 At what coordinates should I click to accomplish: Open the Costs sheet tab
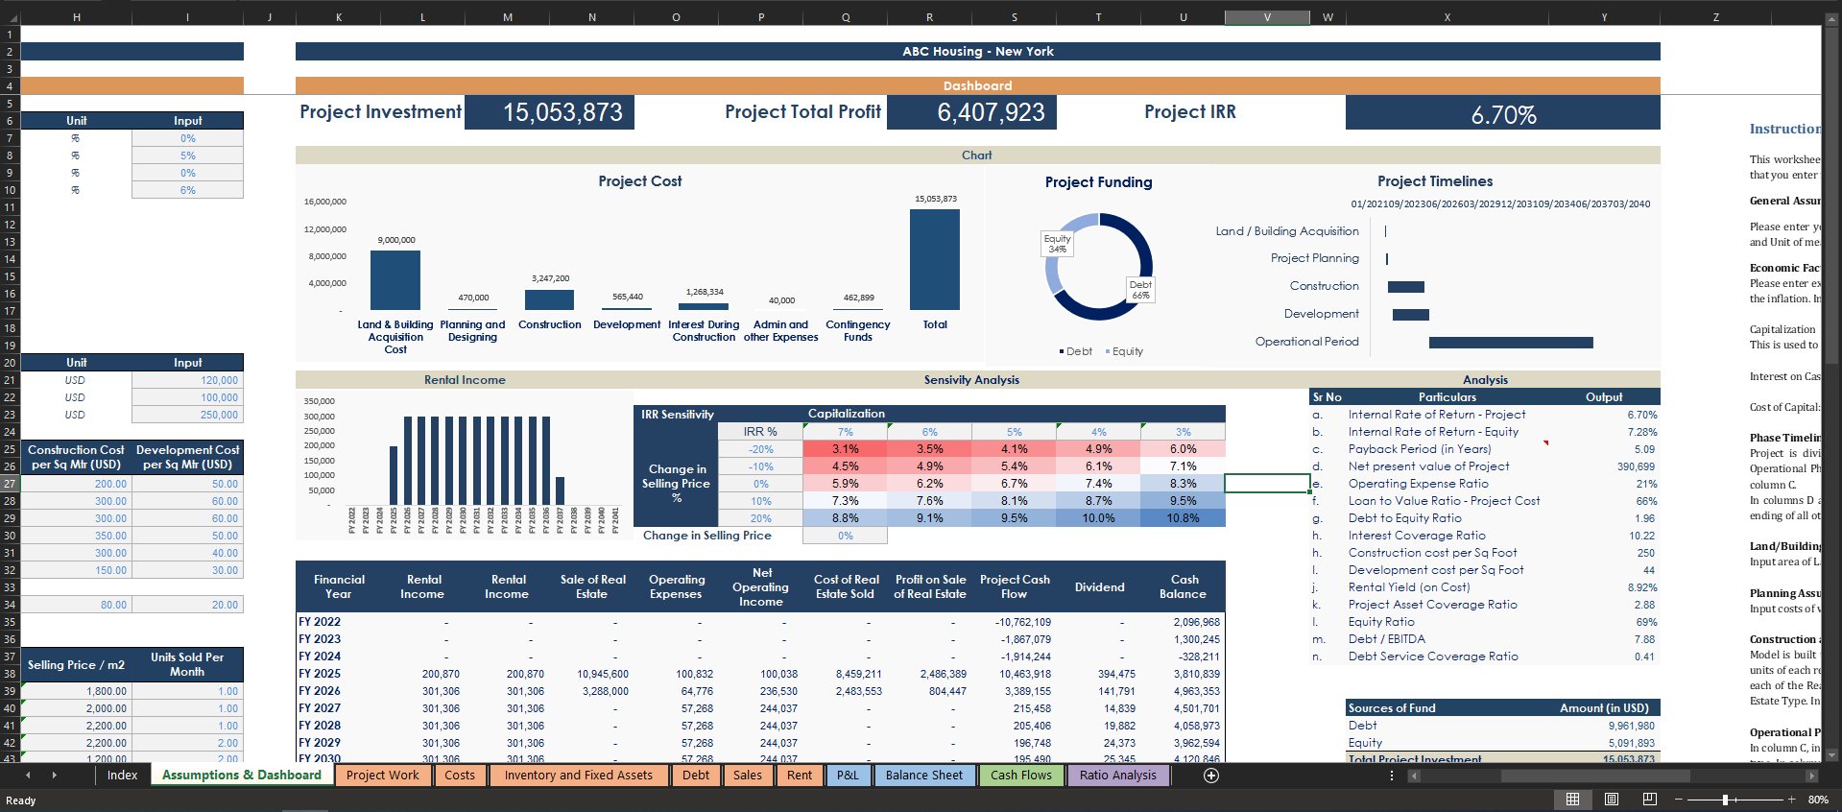click(x=460, y=776)
